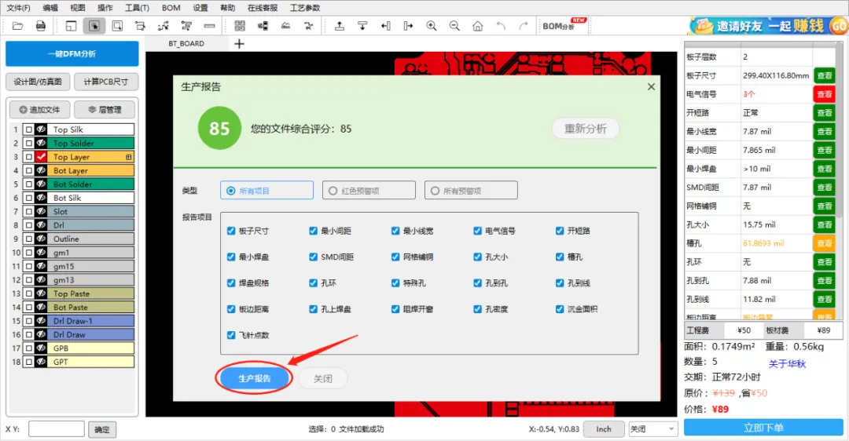Image resolution: width=849 pixels, height=441 pixels.
Task: Click the 设计图/仿真图 button
Action: 38,82
